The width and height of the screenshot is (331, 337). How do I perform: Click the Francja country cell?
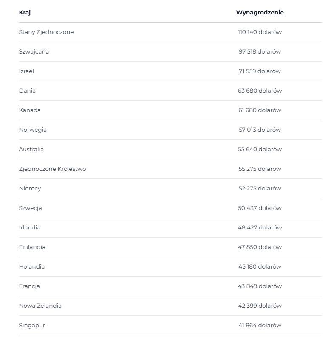pos(29,286)
